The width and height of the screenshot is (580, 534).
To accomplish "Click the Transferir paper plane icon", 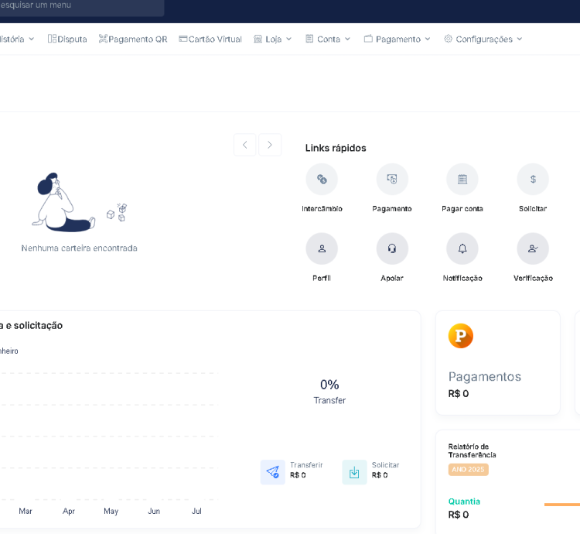I will 273,472.
